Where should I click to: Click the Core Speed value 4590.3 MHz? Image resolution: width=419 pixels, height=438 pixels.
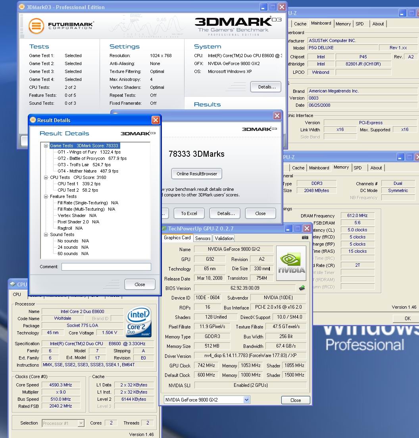(61, 385)
